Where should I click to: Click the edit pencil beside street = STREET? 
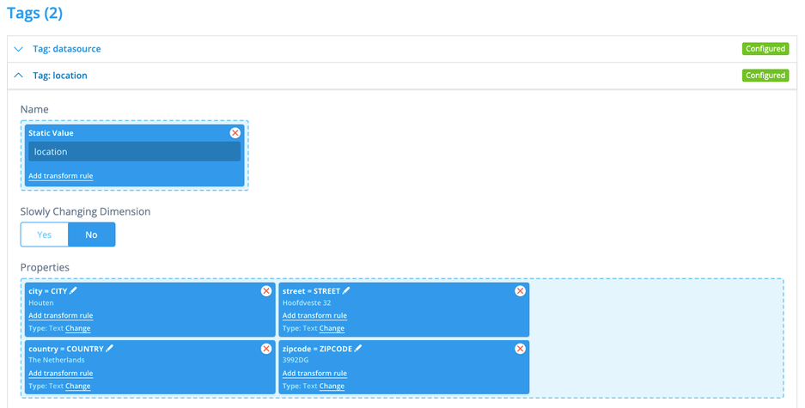(346, 291)
